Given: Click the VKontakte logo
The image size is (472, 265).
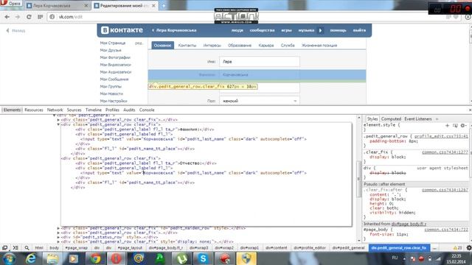Looking at the screenshot, I should pos(122,30).
